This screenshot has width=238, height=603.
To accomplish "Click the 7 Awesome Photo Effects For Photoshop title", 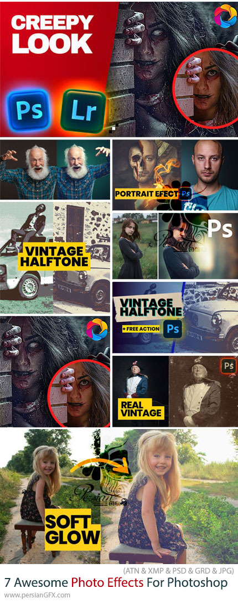I will coord(115,582).
